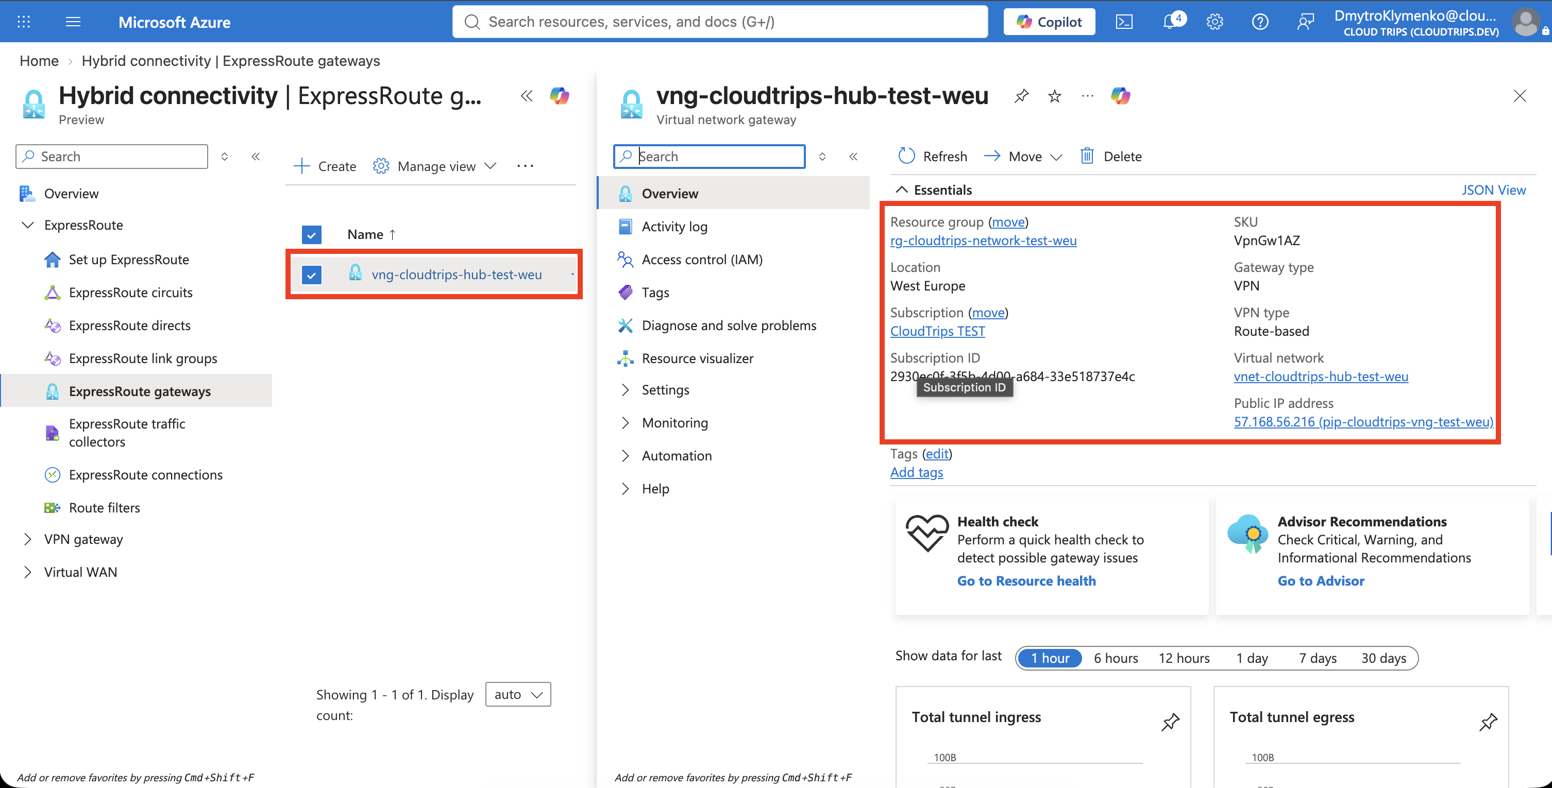Pin the Total tunnel egress chart
1552x788 pixels.
(x=1488, y=722)
